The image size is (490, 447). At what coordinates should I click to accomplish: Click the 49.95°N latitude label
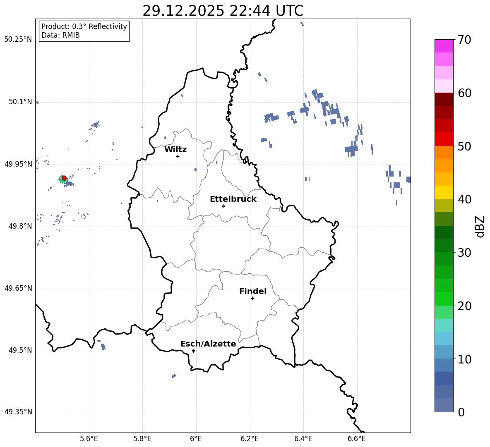click(18, 164)
